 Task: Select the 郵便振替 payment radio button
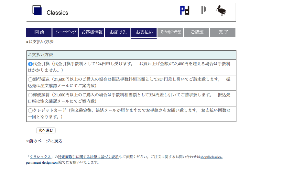coord(30,95)
